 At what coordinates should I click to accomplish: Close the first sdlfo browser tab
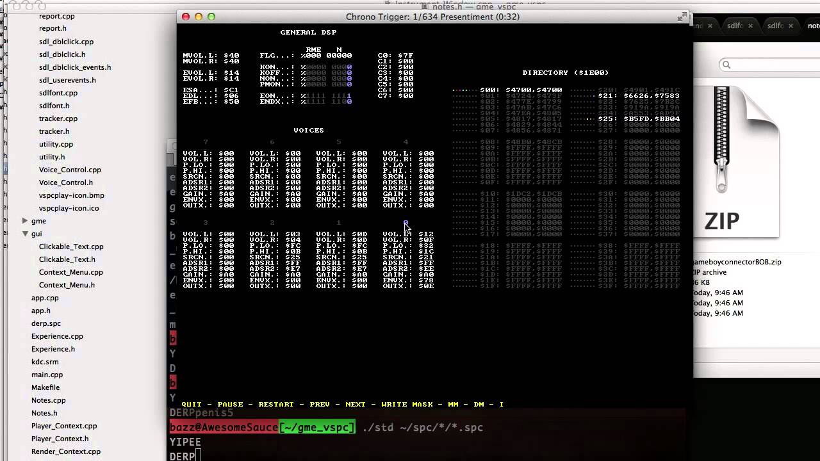click(x=750, y=26)
